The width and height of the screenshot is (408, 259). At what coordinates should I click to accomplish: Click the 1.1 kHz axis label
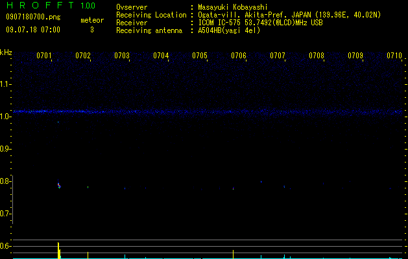(5, 84)
